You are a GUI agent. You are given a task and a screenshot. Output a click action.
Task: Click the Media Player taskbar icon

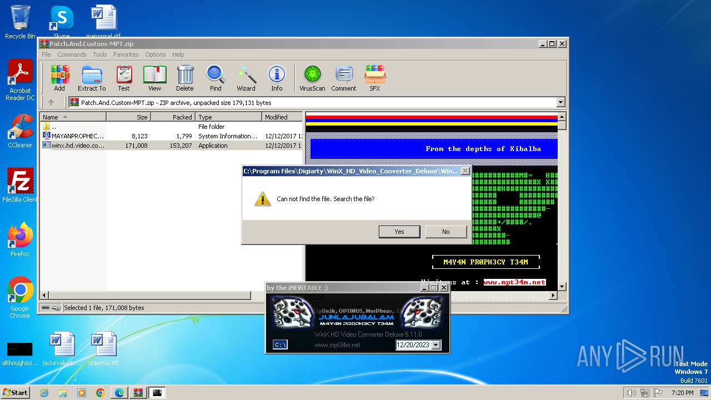pyautogui.click(x=82, y=393)
